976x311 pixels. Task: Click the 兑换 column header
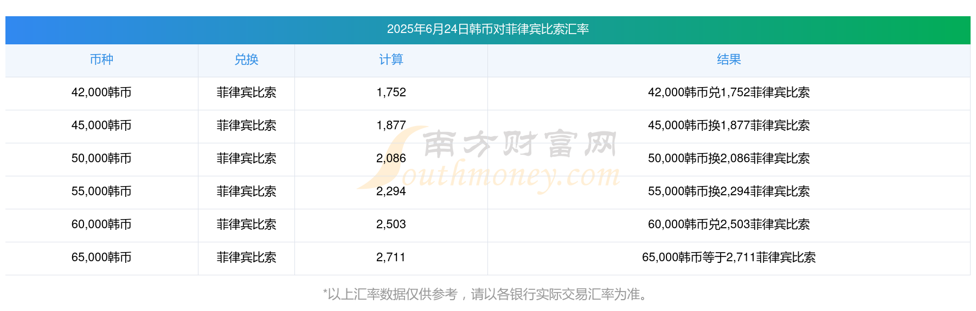click(246, 59)
